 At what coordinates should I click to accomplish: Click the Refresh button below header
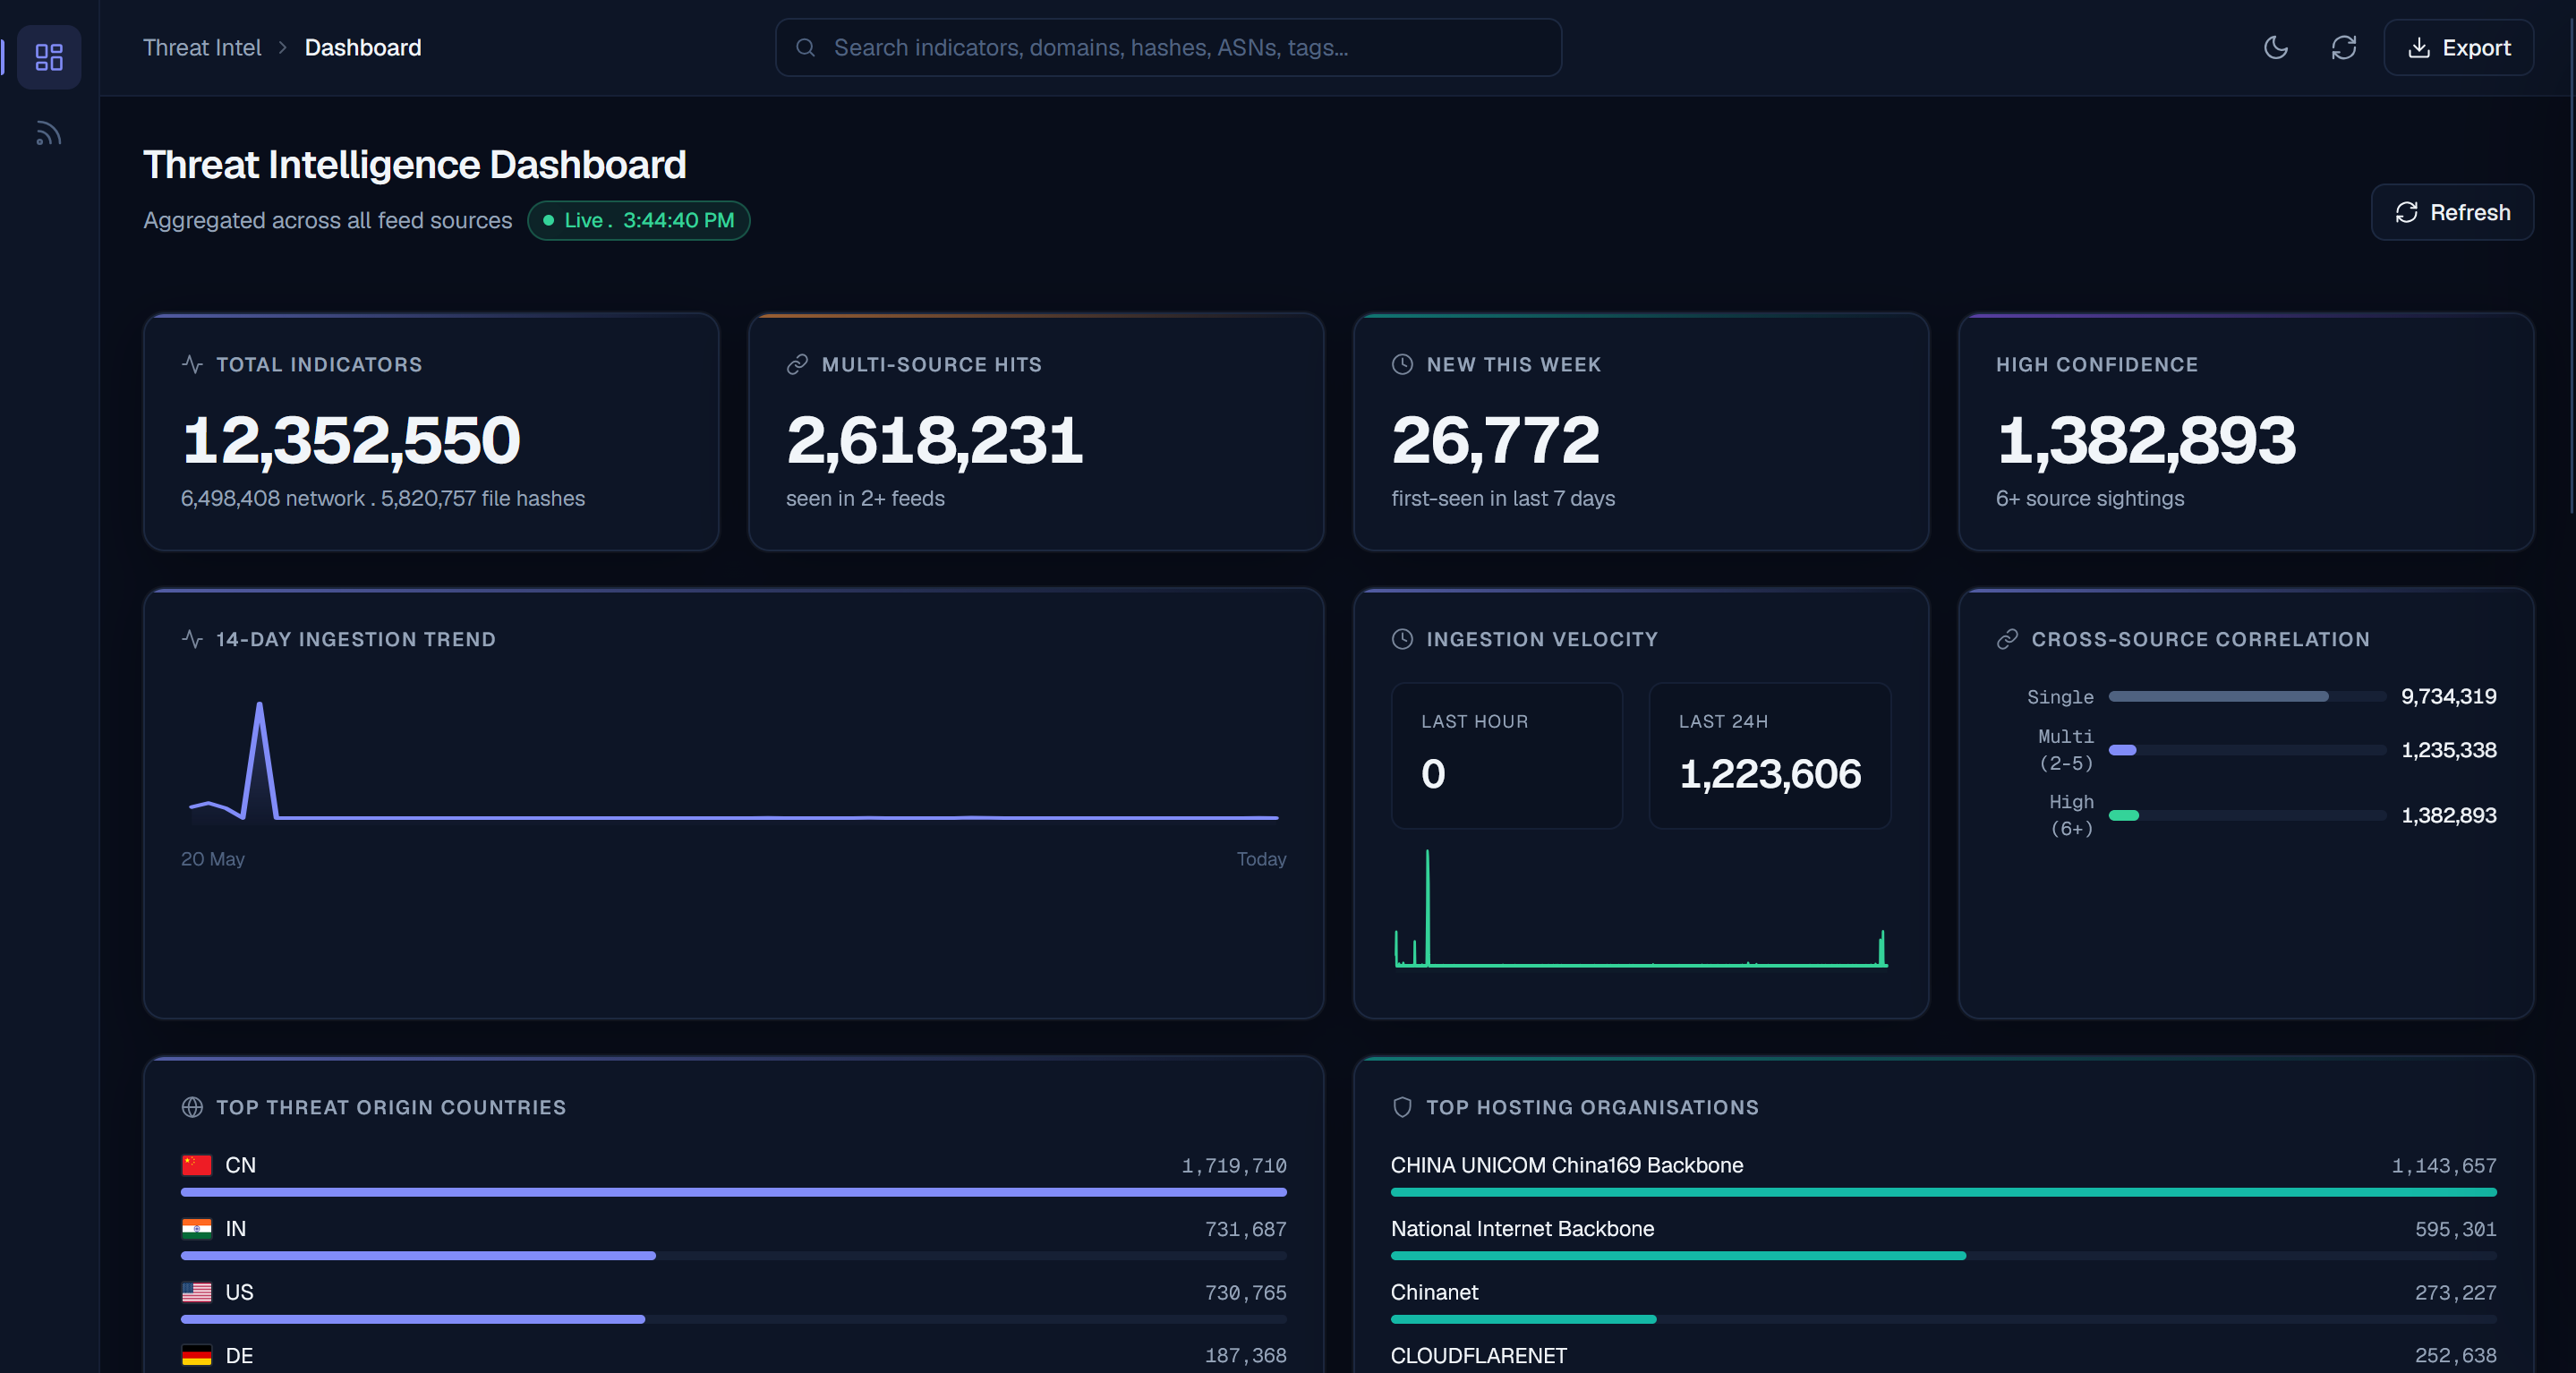pos(2452,212)
